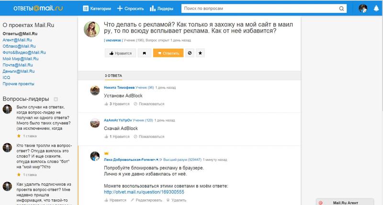The image size is (383, 205).
Task: Focus the Поиск по вопросам search field
Action: (x=259, y=9)
